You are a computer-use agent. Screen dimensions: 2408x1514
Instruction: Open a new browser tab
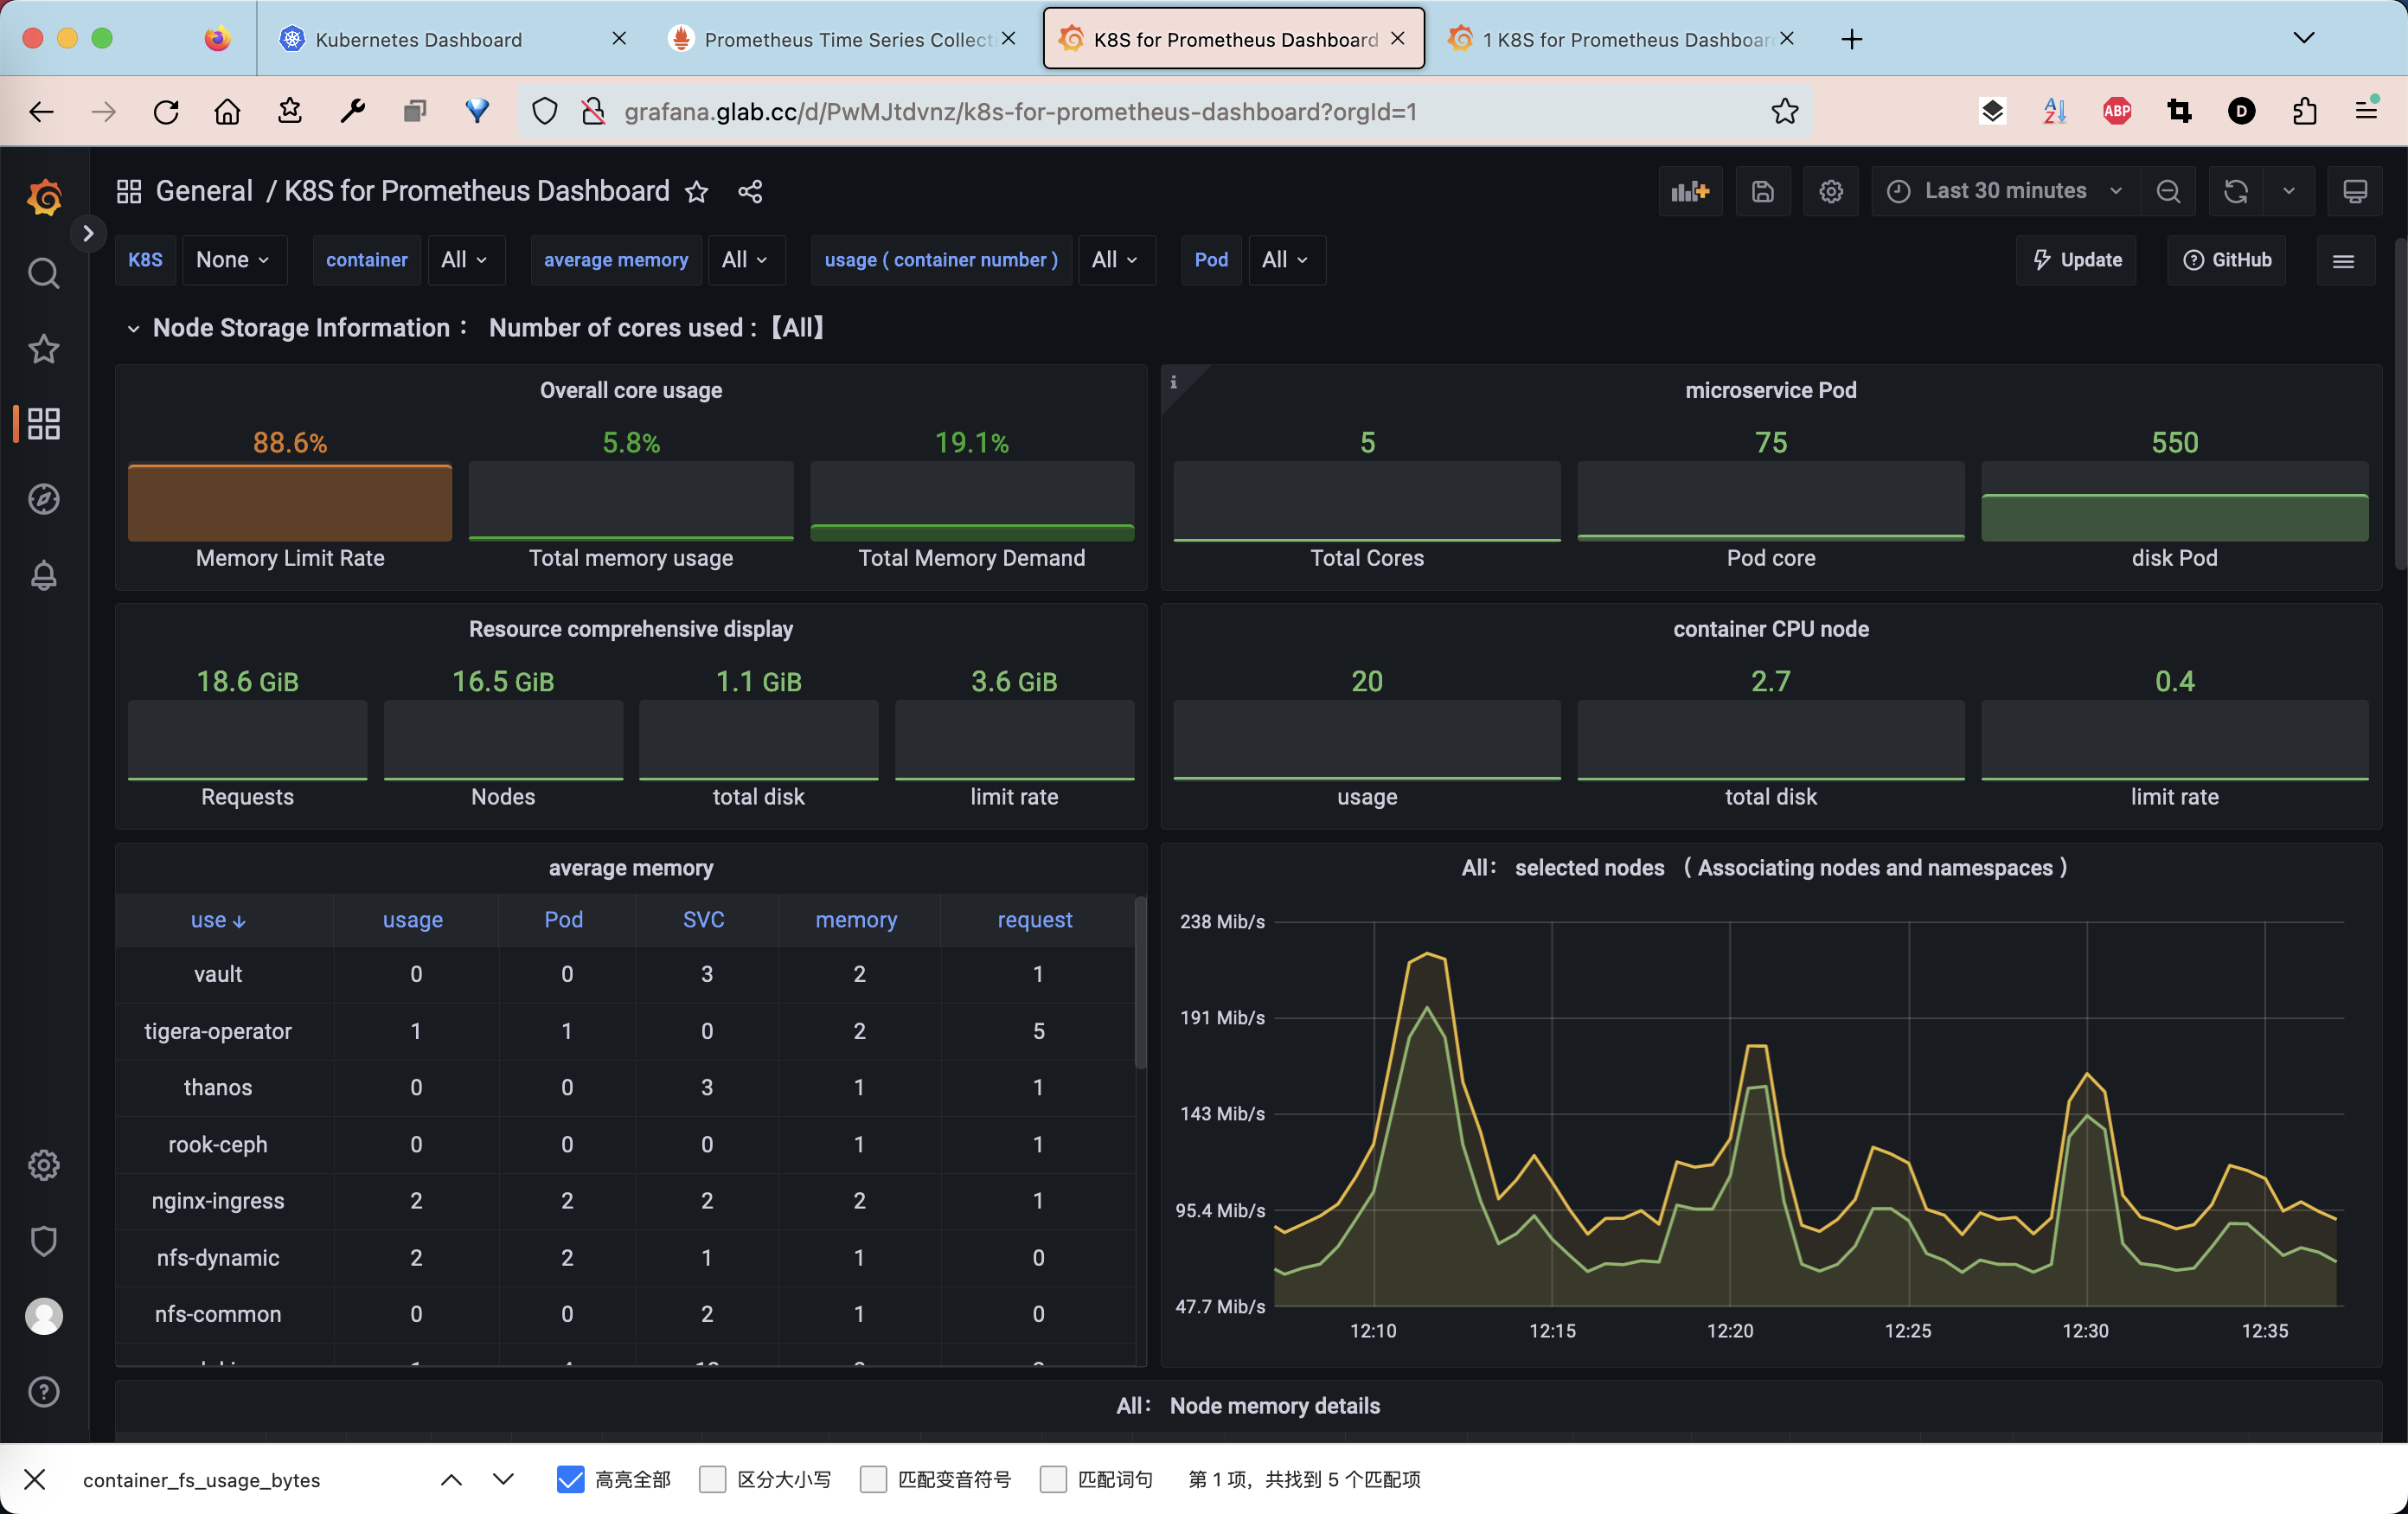1852,39
